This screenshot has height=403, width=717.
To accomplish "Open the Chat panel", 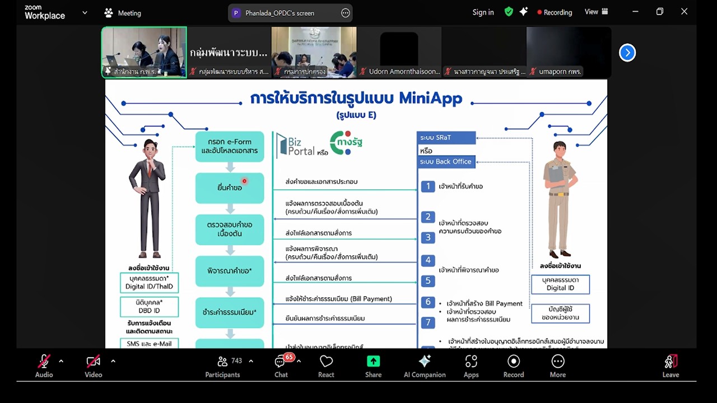I will (x=281, y=366).
